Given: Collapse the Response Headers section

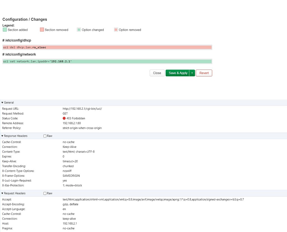Looking at the screenshot, I should point(3,135).
